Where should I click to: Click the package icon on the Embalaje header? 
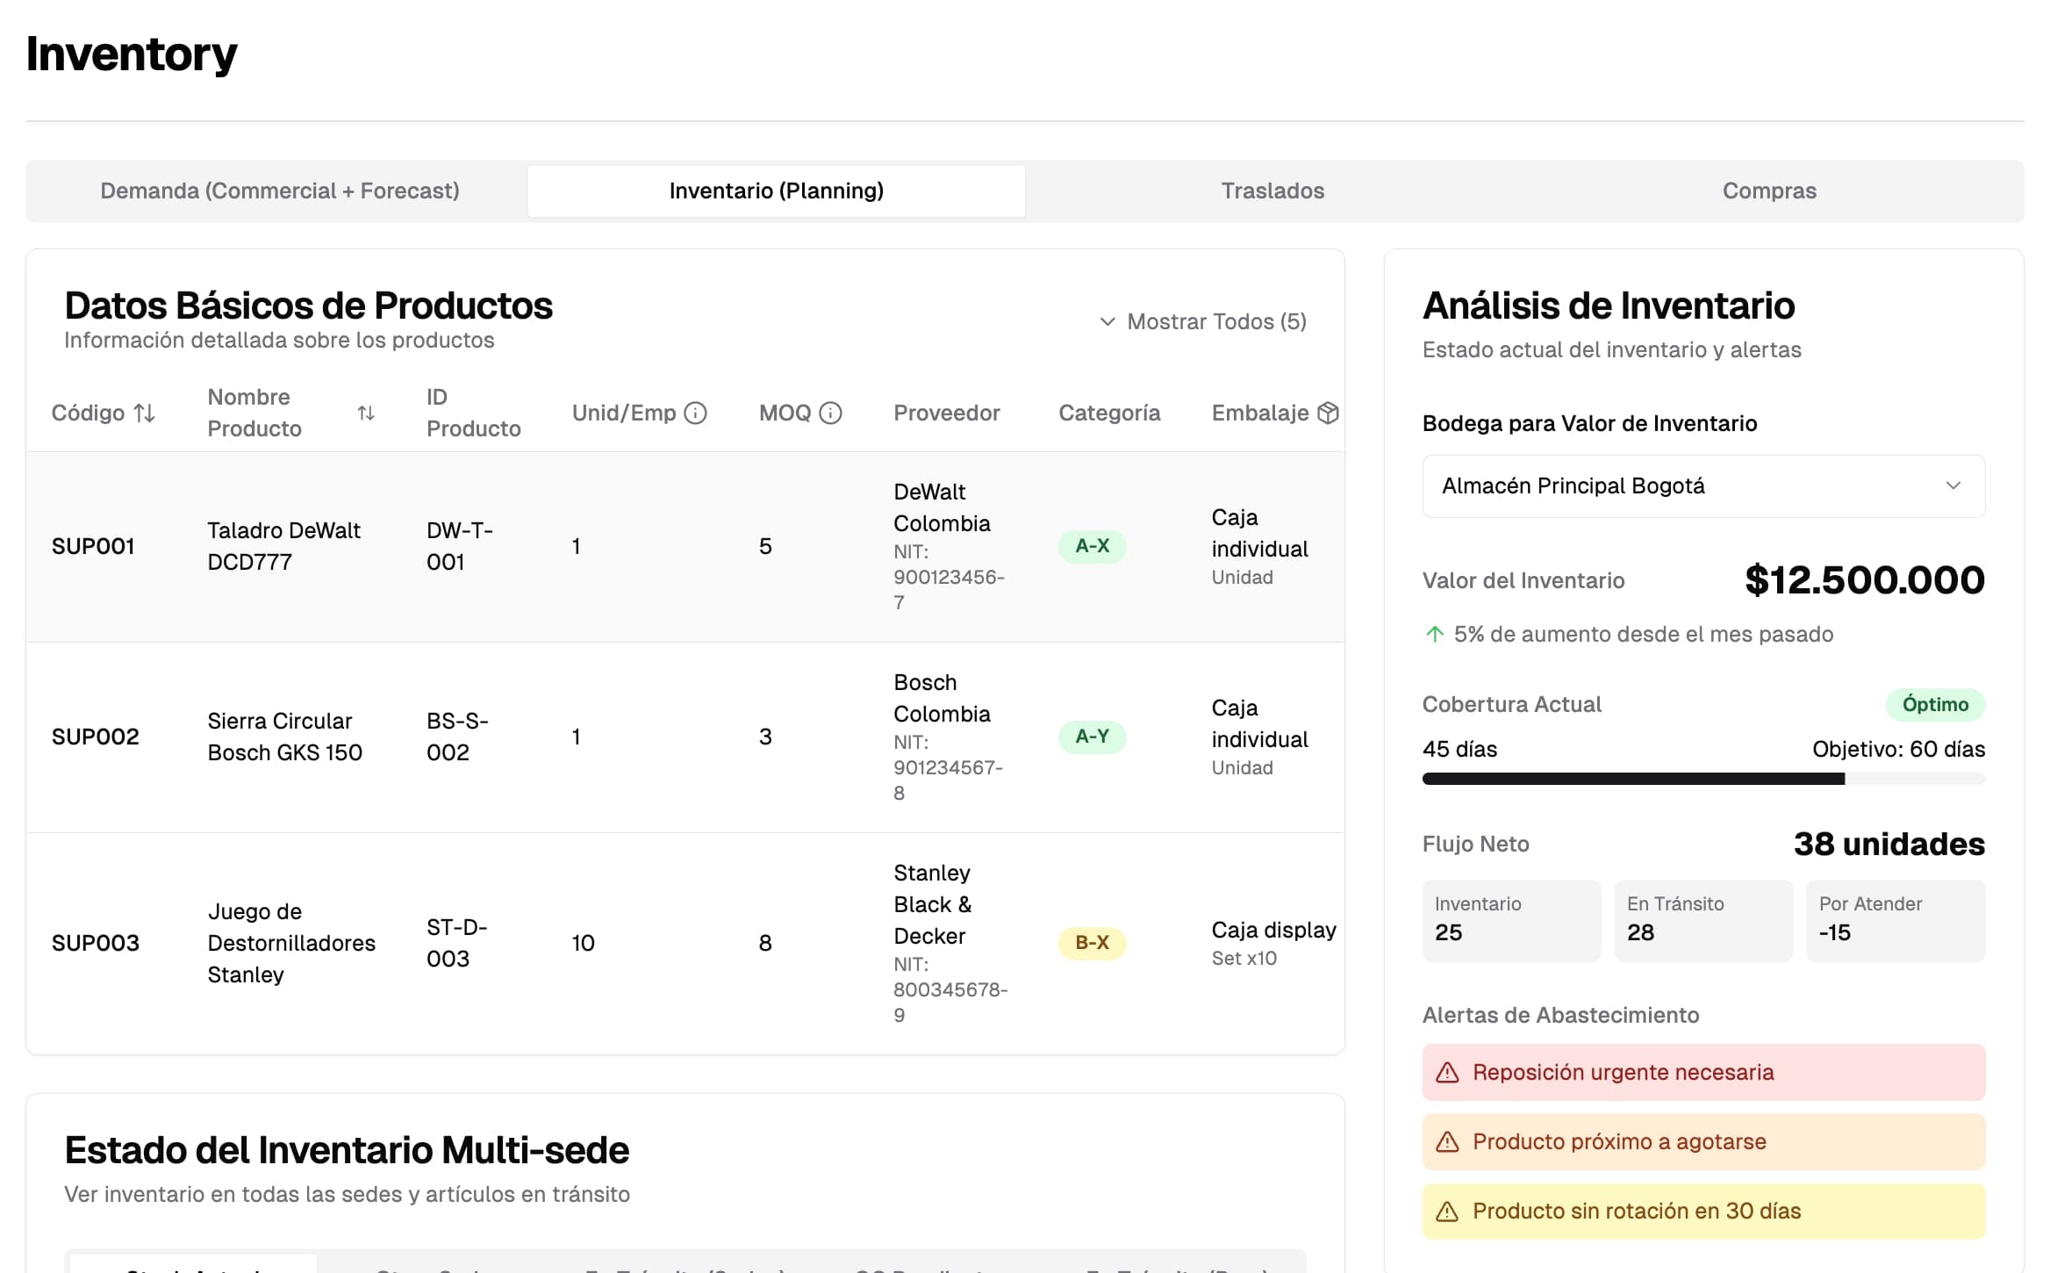point(1330,412)
